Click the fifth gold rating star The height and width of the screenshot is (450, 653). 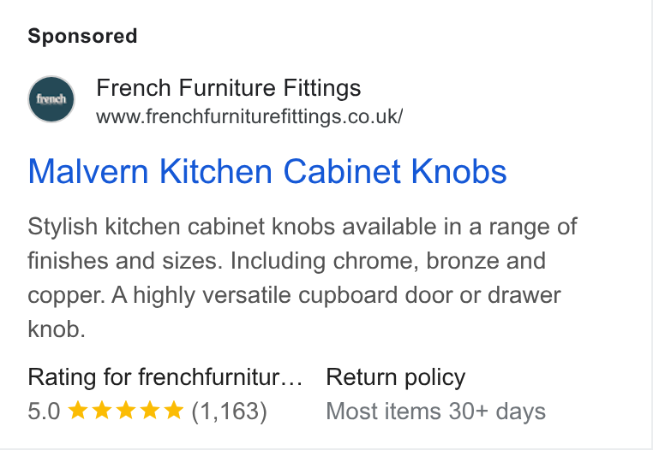pyautogui.click(x=174, y=411)
